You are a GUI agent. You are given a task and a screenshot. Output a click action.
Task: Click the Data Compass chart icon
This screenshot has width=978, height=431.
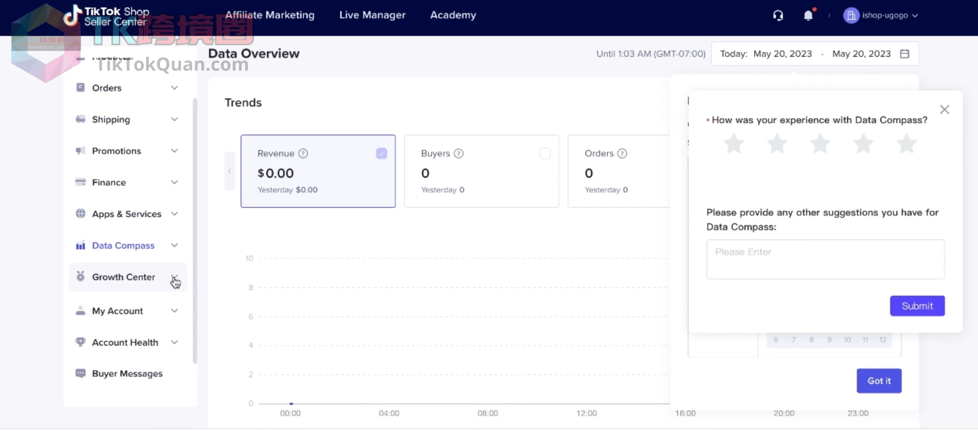pos(80,245)
